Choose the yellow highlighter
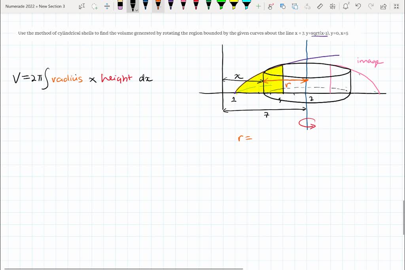 coord(234,6)
